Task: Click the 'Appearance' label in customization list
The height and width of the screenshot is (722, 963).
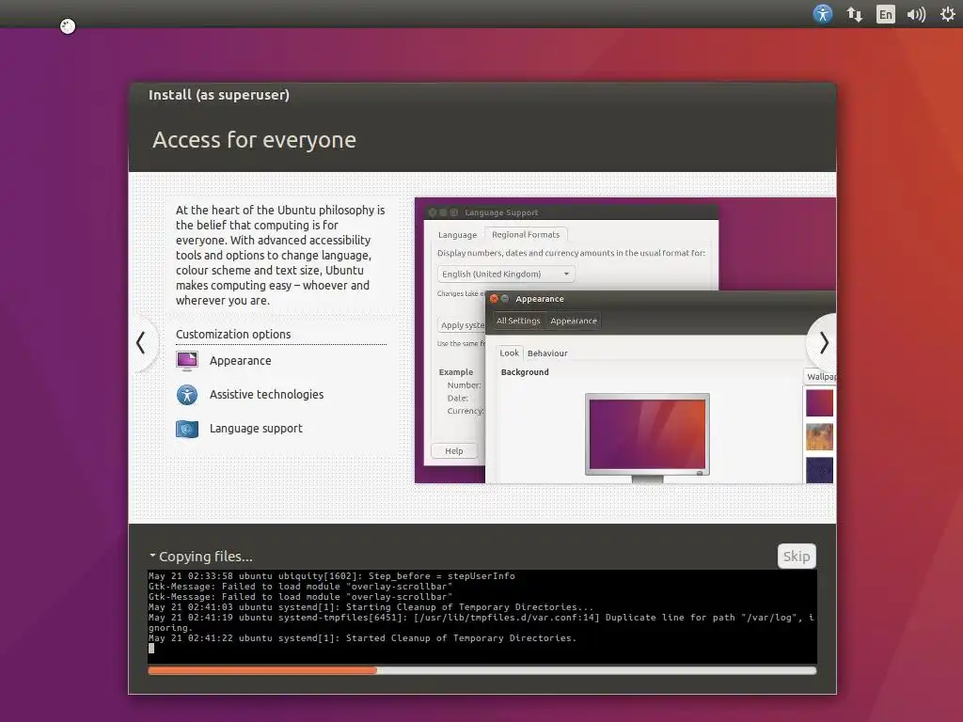Action: click(240, 361)
